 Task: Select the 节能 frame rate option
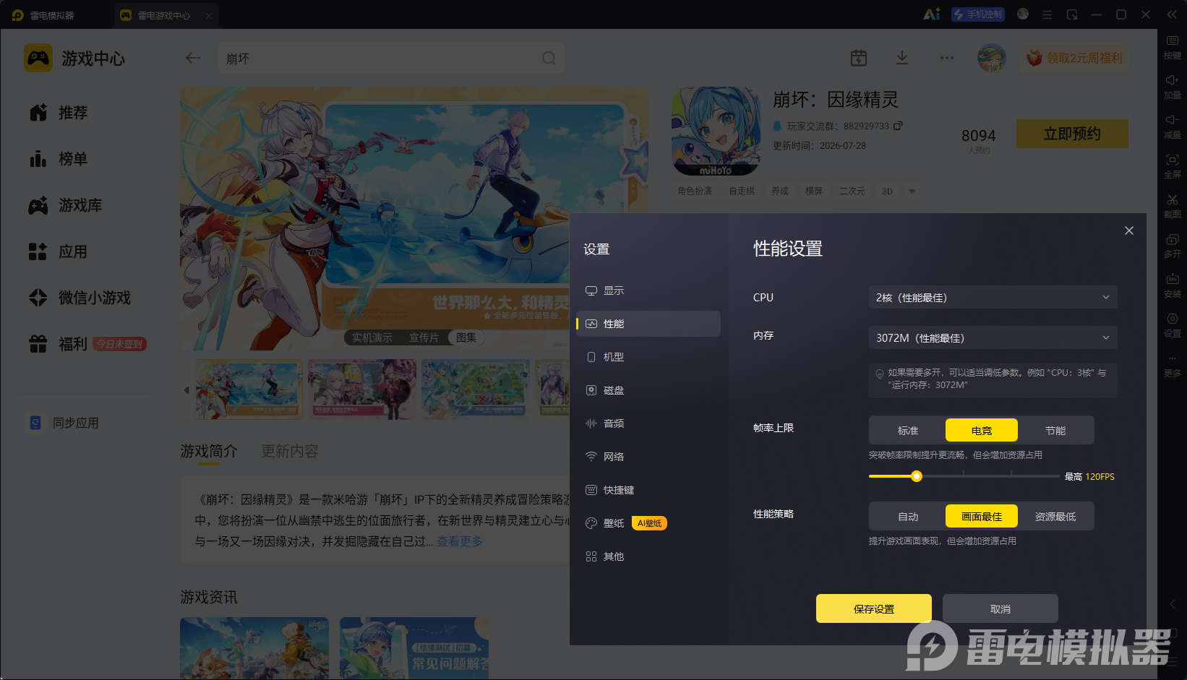tap(1055, 431)
